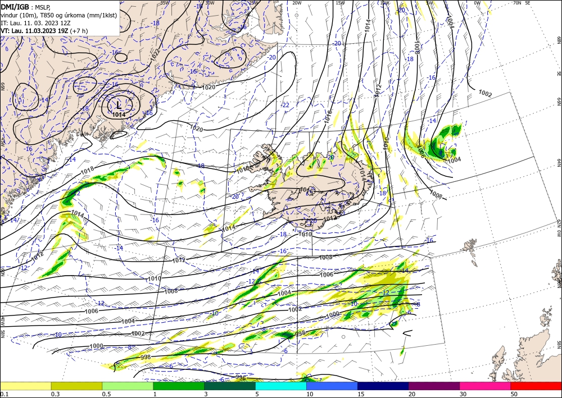Viewport: 562px width, 398px height.
Task: Select the 'IT: Lau. 11. 03. 2023 12Z' line
Action: [35, 23]
